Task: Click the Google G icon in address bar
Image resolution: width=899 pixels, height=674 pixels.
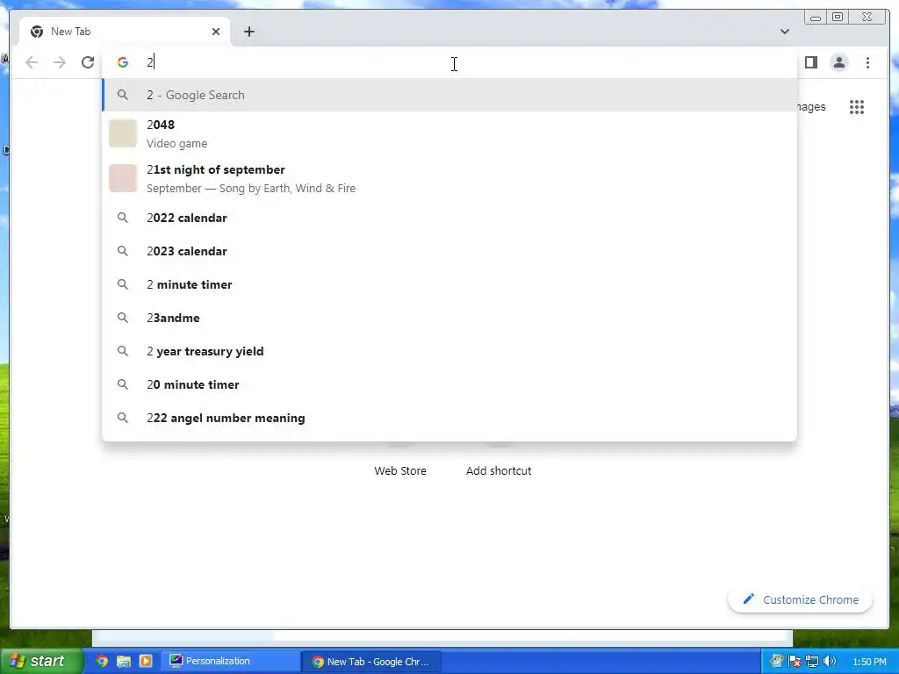Action: click(123, 62)
